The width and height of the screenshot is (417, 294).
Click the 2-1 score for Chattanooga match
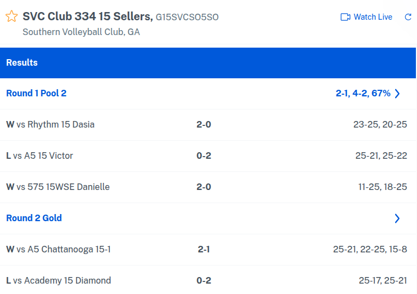(204, 249)
